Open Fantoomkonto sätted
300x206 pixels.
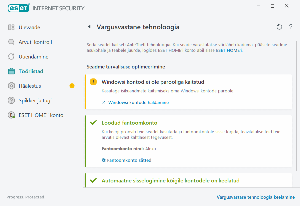tap(129, 160)
